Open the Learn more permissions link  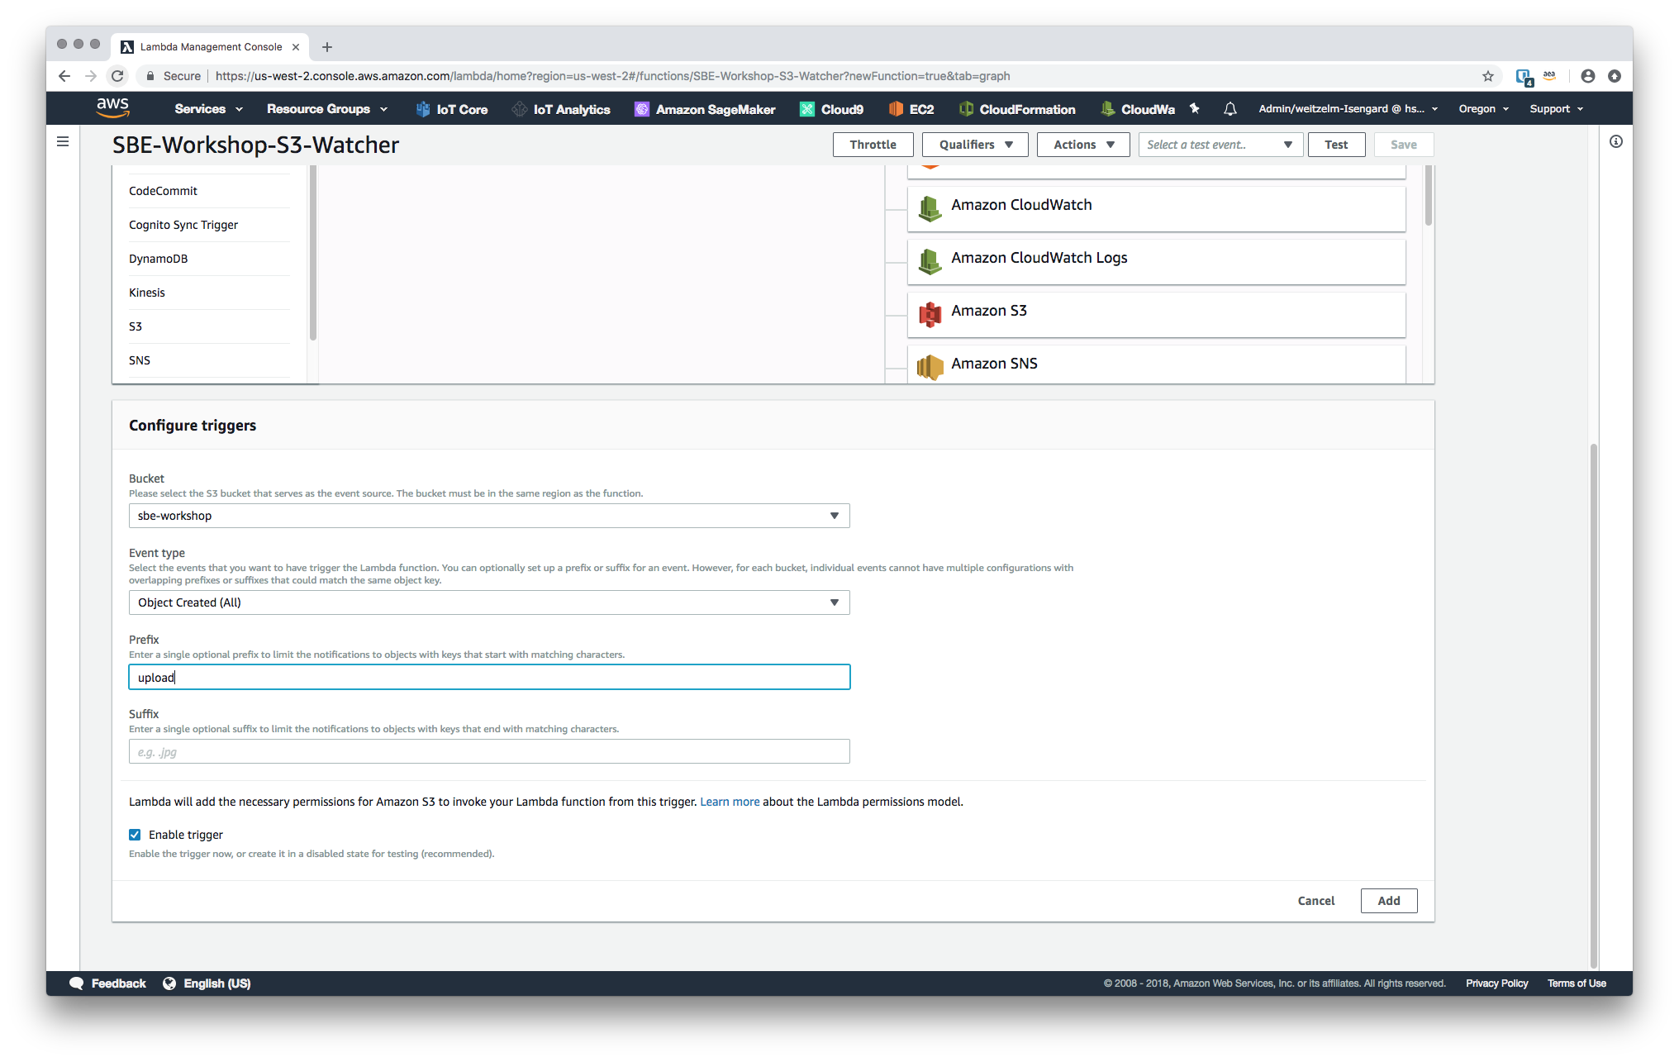point(730,802)
